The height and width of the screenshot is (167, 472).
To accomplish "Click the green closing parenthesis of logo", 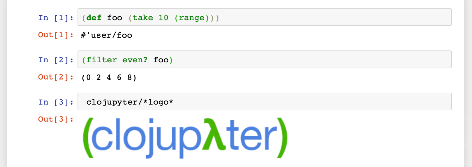I will coord(282,138).
